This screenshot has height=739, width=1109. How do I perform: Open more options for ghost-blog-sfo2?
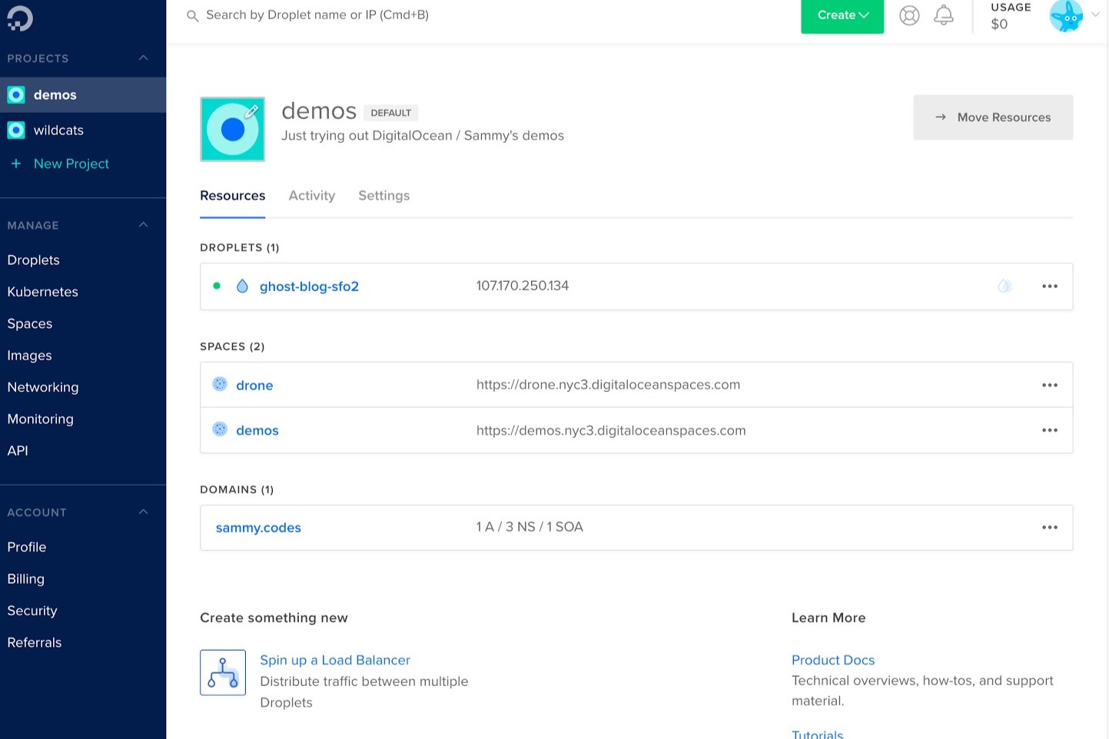[x=1050, y=286]
